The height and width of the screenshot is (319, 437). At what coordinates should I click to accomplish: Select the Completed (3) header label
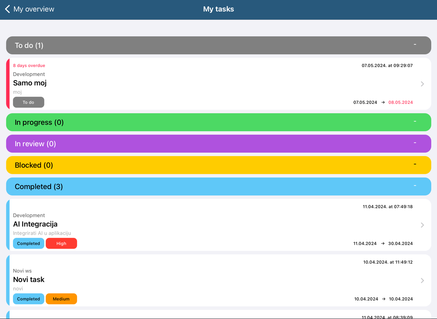coord(39,186)
